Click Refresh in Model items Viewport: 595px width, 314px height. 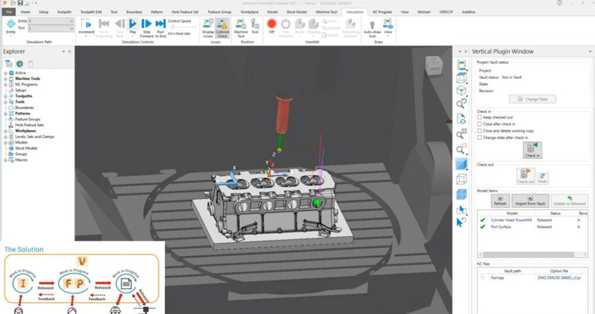click(x=500, y=201)
